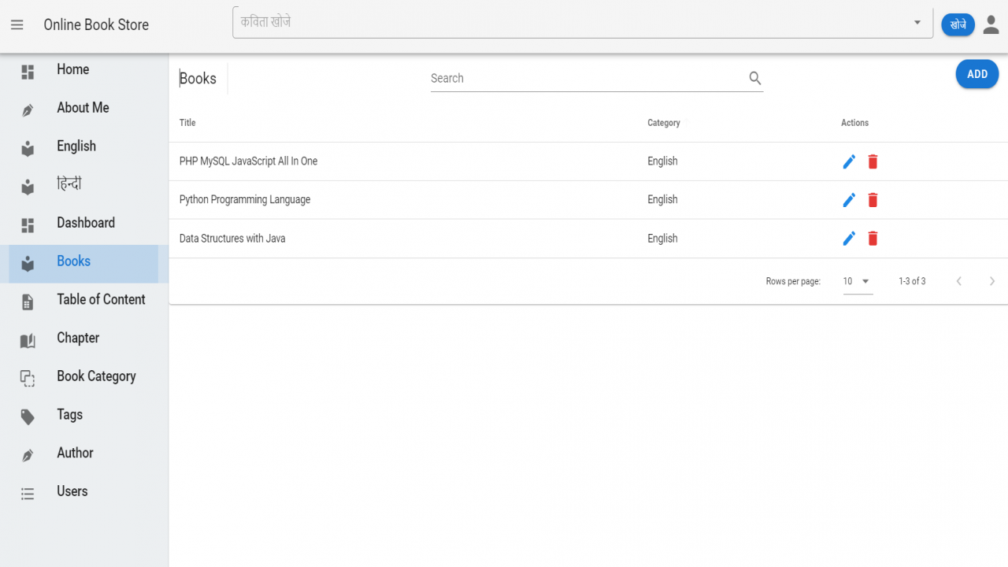1008x567 pixels.
Task: Click the Online Book Store title
Action: click(96, 25)
